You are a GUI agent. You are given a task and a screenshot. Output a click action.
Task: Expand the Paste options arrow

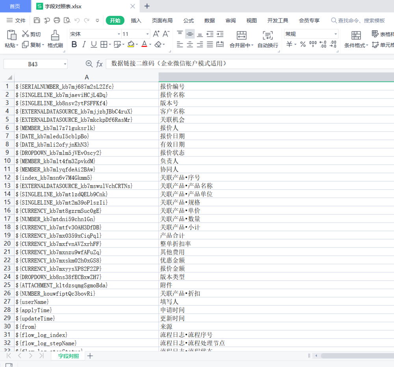click(x=17, y=45)
